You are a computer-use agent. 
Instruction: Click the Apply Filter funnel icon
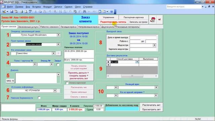click(79, 11)
